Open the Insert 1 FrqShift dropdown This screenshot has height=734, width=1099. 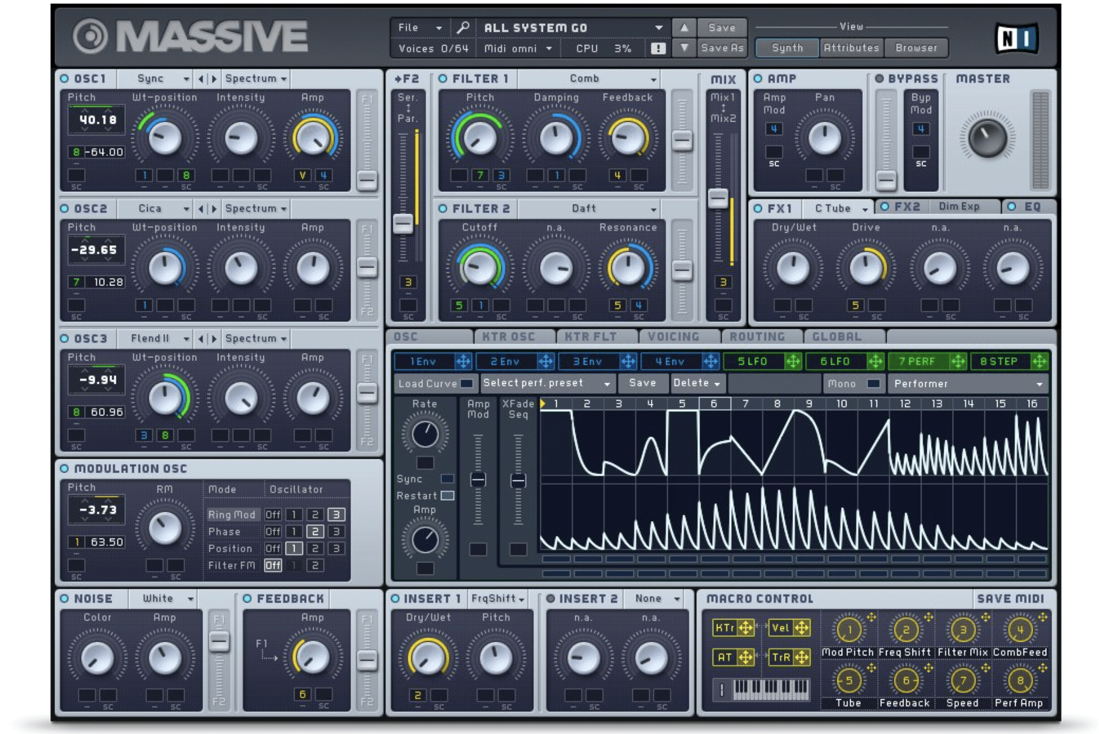point(498,598)
